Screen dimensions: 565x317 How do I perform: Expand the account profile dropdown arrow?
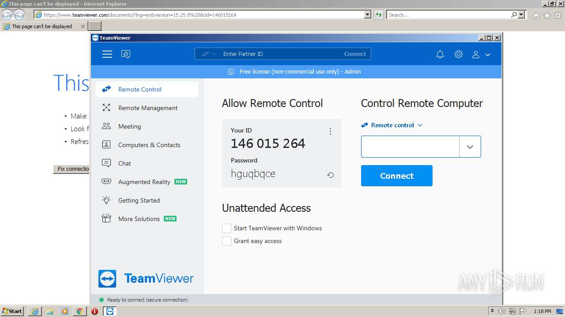click(488, 55)
